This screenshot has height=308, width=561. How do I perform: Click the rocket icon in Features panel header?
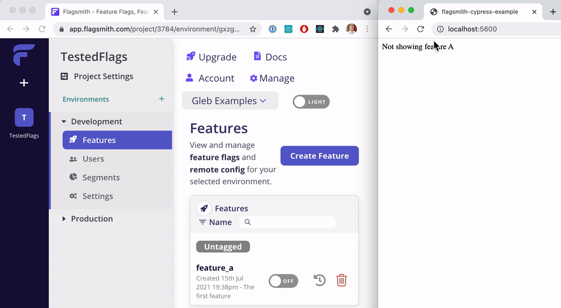(x=204, y=208)
